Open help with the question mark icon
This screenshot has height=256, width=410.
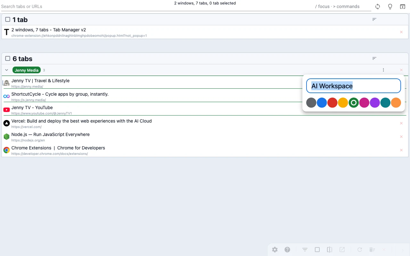[287, 250]
